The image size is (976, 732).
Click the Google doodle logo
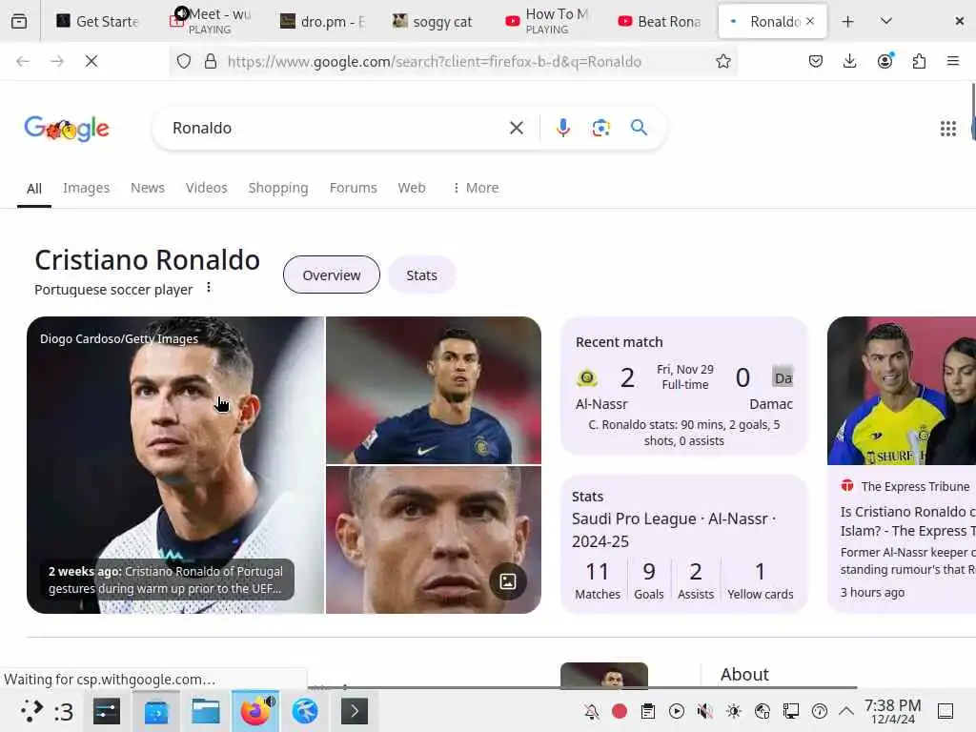pyautogui.click(x=67, y=129)
